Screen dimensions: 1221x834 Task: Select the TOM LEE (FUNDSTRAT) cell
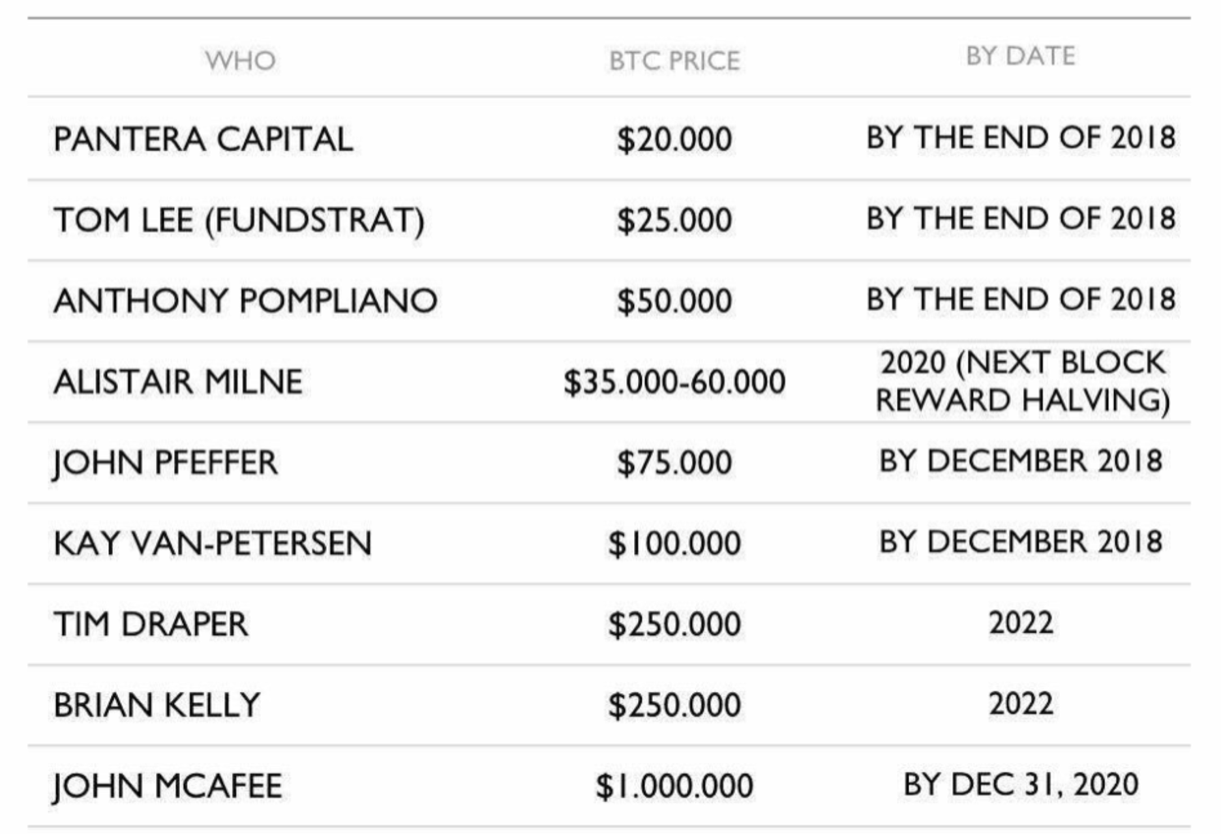coord(239,220)
